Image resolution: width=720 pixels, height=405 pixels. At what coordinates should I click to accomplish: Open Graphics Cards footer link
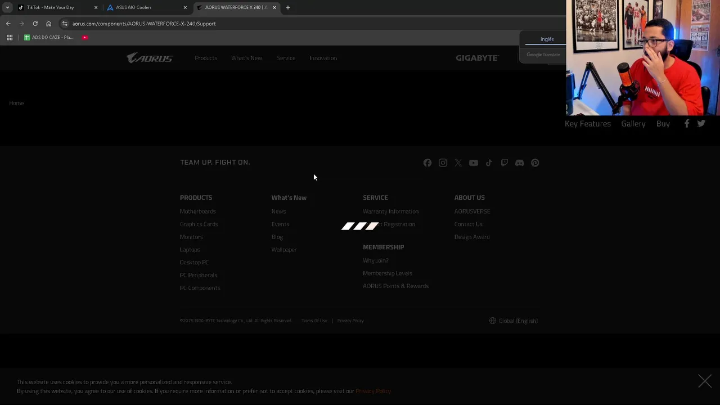(x=199, y=224)
